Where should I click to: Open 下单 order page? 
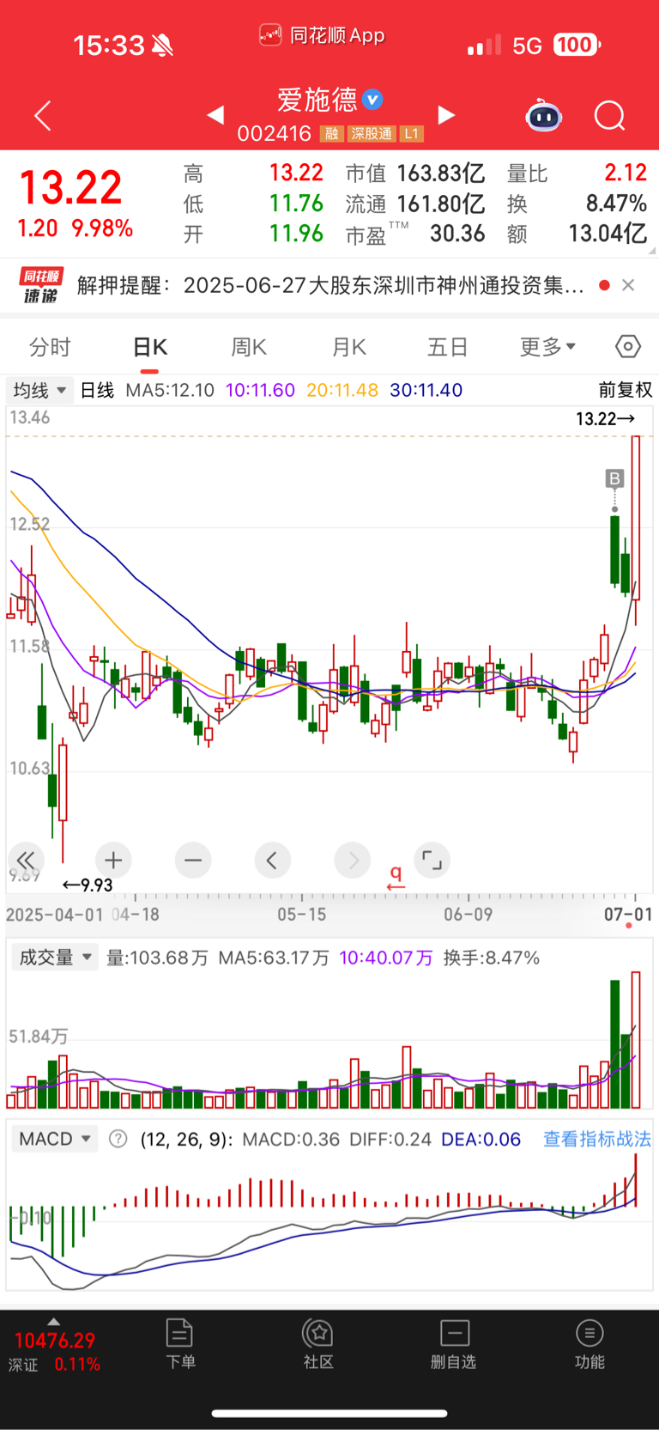[180, 1344]
